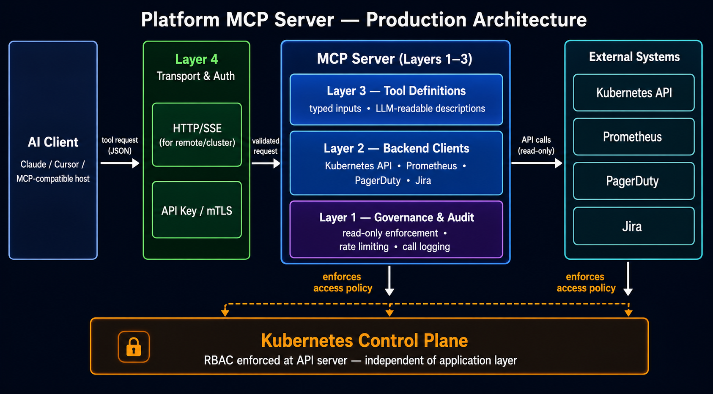Image resolution: width=713 pixels, height=394 pixels.
Task: Click the 'Transport & Auth' subtitle
Action: 196,76
